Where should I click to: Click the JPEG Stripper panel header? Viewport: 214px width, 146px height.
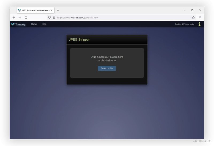coord(107,40)
